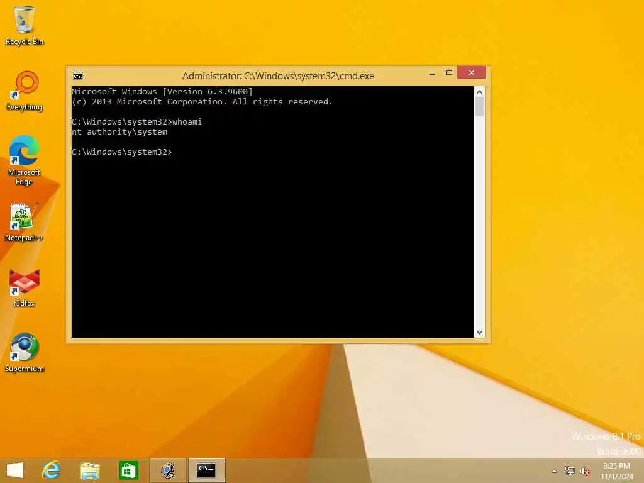Open the Recycle Bin desktop icon
Image resolution: width=644 pixels, height=483 pixels.
(25, 25)
